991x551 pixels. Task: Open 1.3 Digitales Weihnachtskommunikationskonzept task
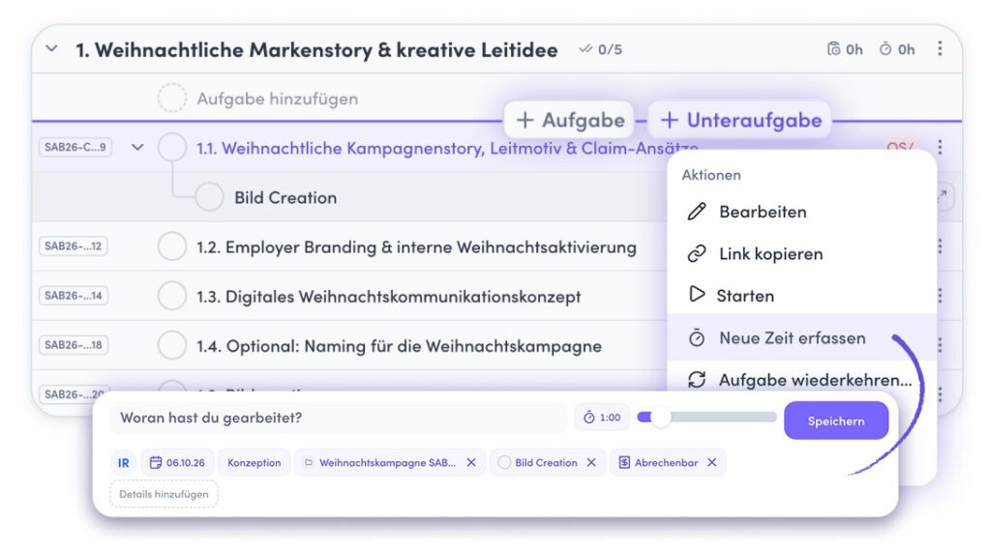pos(388,297)
